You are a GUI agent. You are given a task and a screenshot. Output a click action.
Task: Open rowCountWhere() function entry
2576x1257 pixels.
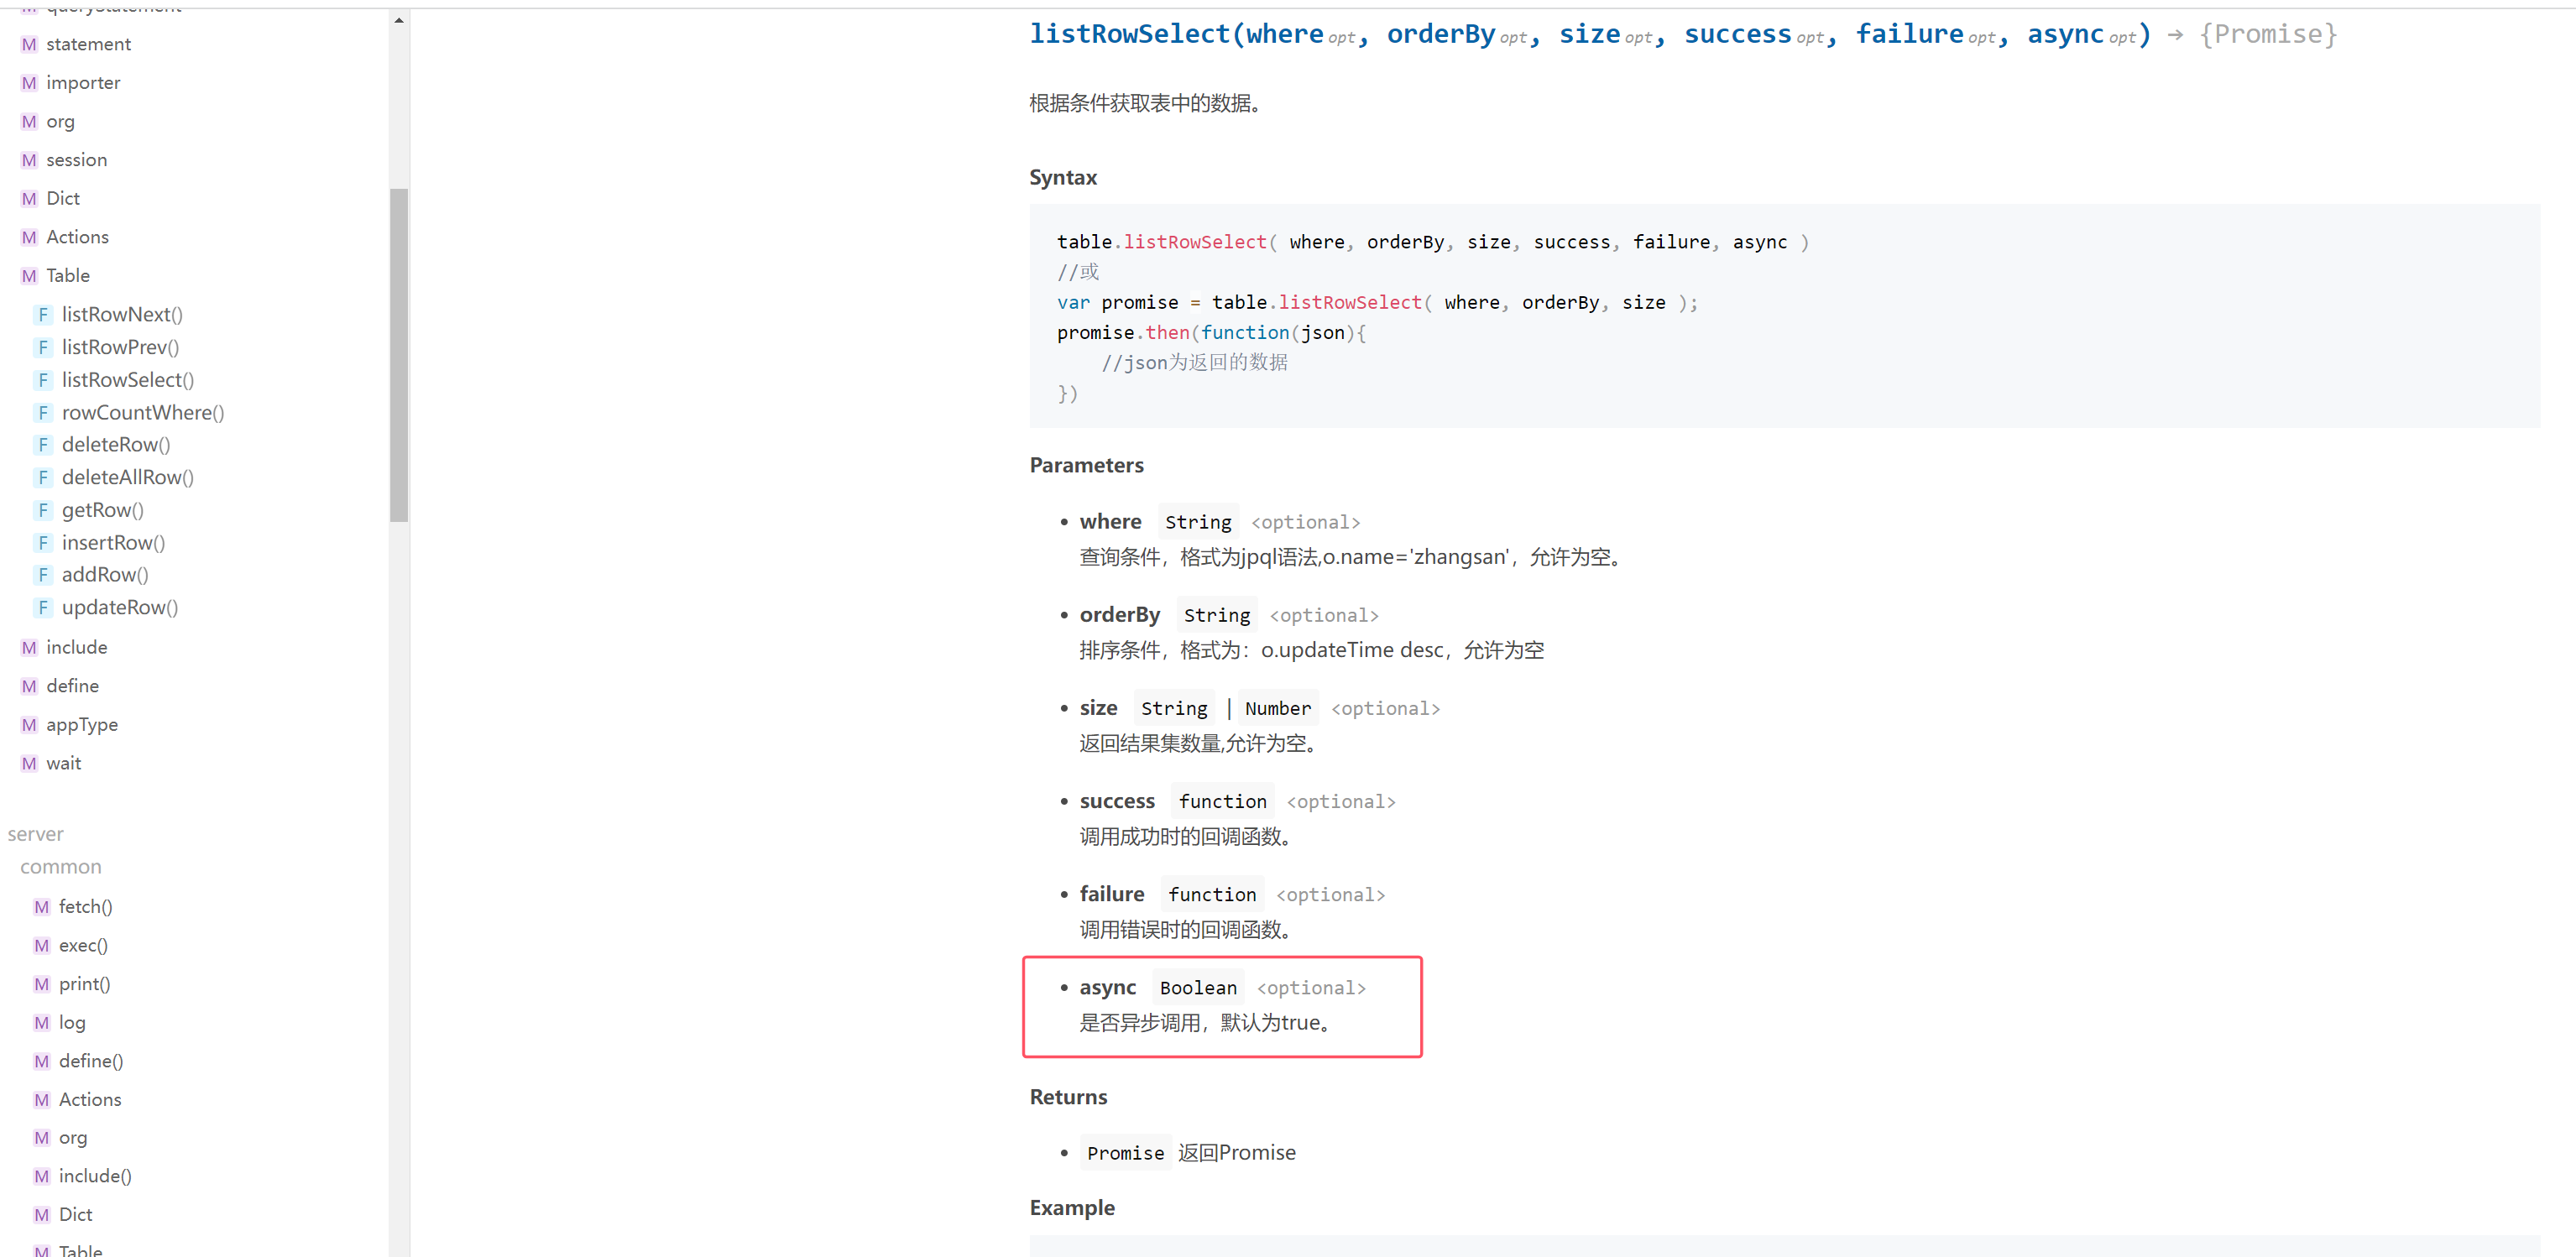click(142, 413)
